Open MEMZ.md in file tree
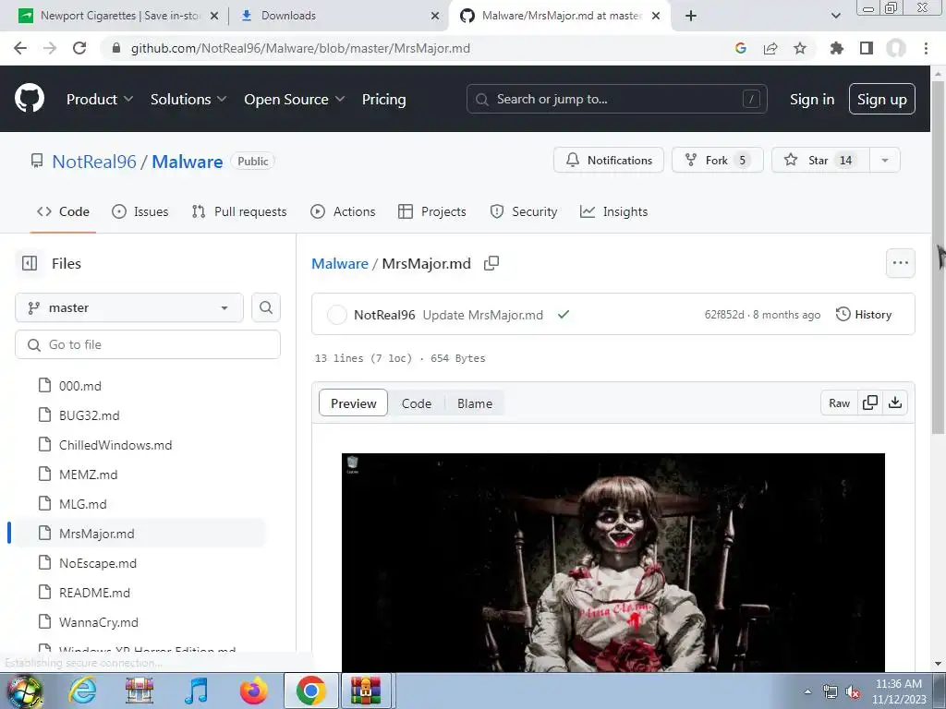Viewport: 946px width, 709px height. 88,475
